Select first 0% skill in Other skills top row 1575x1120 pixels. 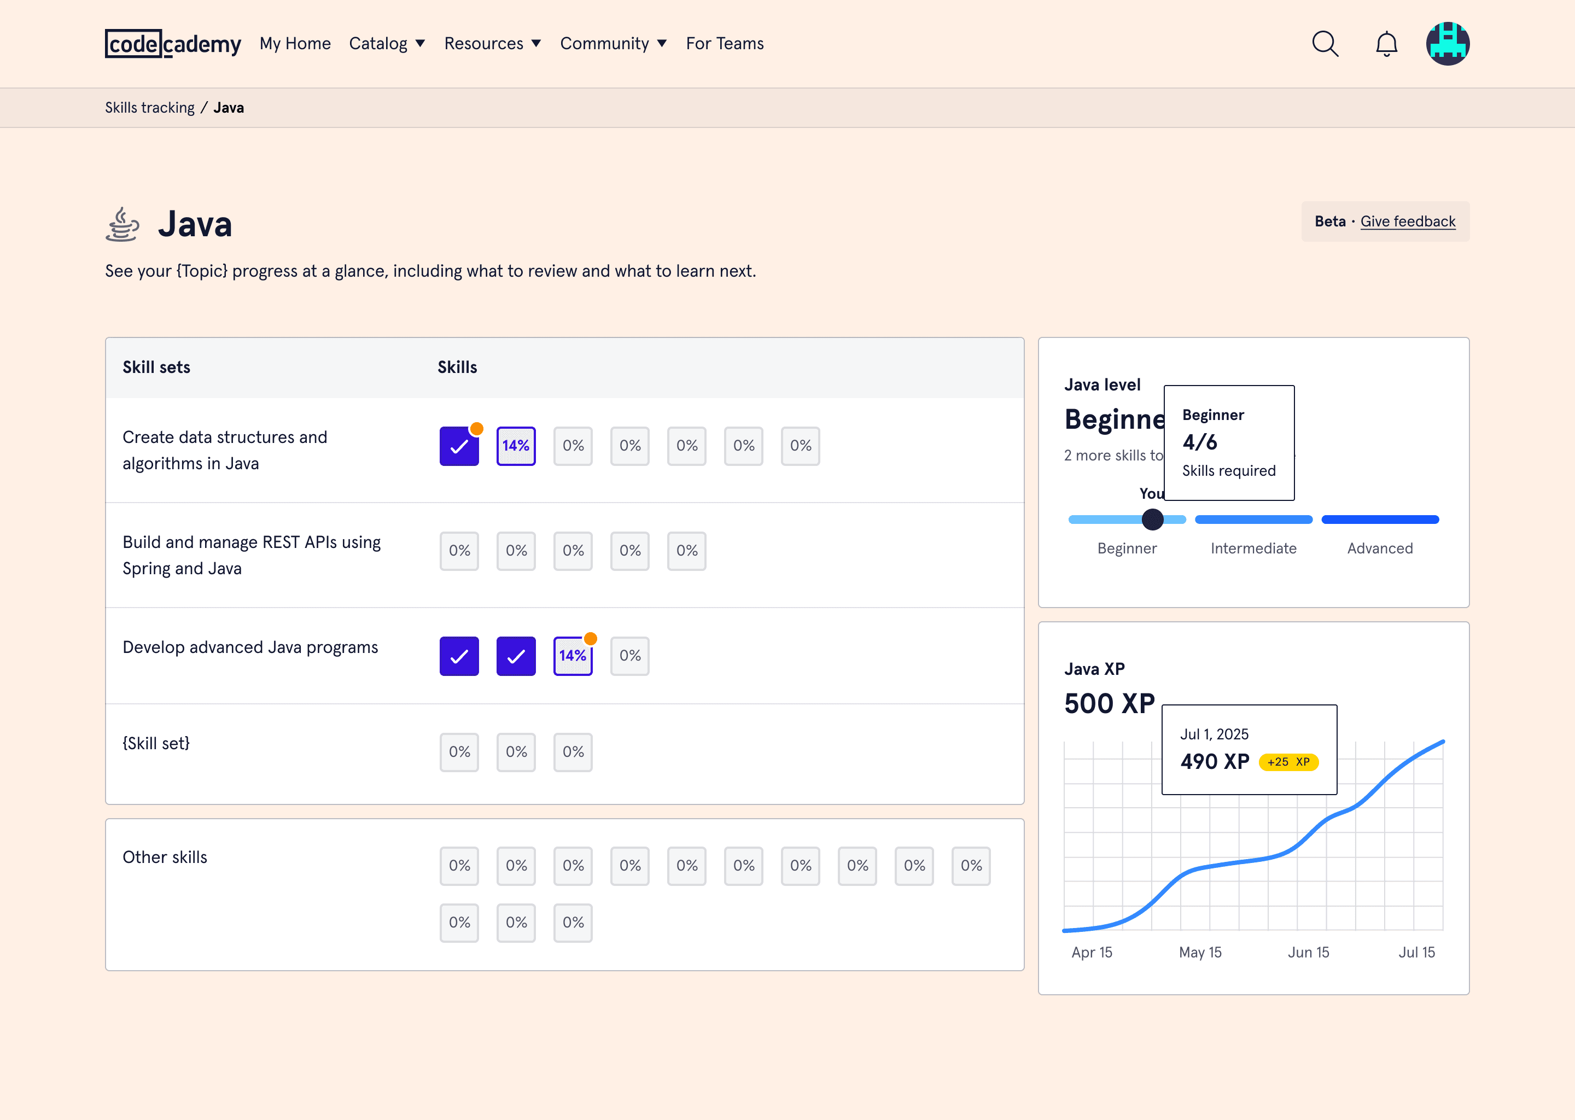[459, 866]
